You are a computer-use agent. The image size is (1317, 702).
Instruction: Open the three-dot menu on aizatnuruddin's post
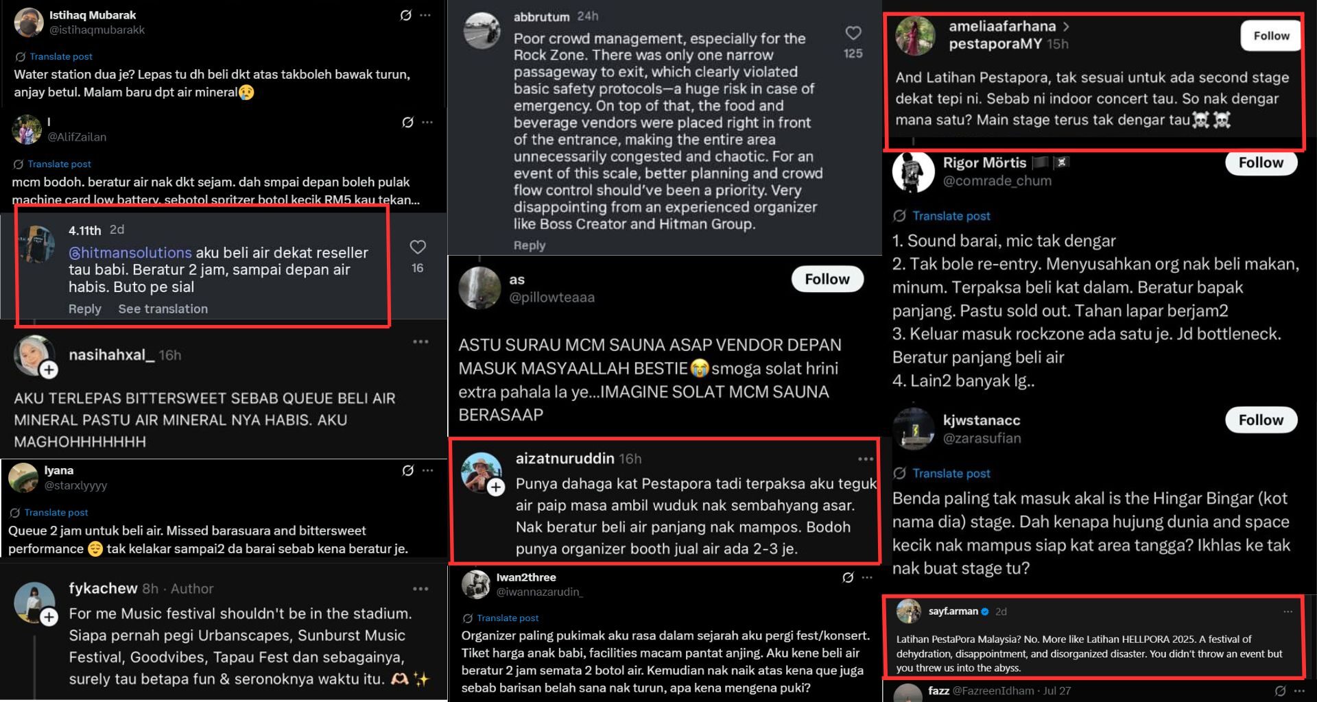(x=866, y=459)
